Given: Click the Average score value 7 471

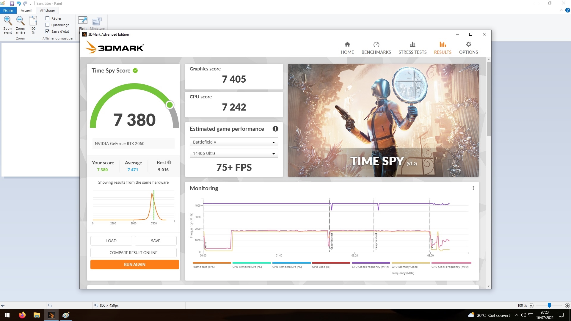Looking at the screenshot, I should [x=133, y=170].
